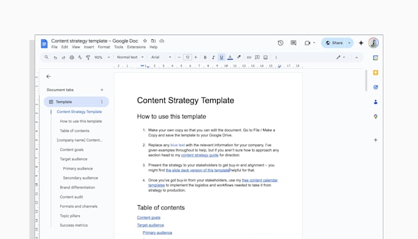This screenshot has height=239, width=418.
Task: Check cloud save status icon
Action: pos(162,41)
